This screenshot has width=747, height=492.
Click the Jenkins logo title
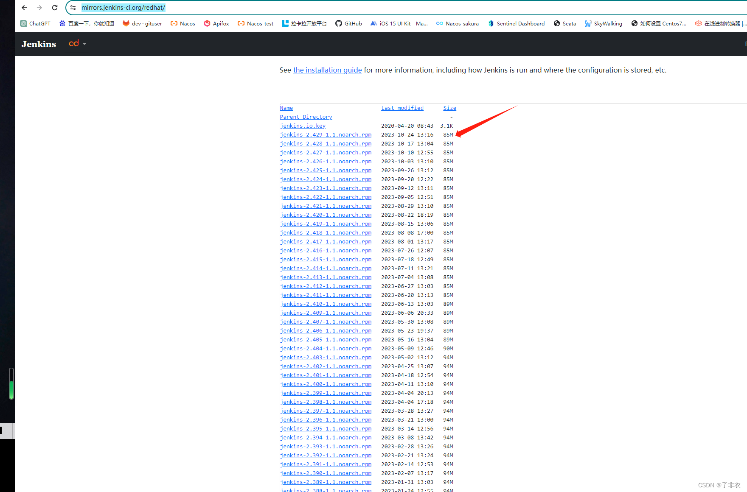pos(39,44)
